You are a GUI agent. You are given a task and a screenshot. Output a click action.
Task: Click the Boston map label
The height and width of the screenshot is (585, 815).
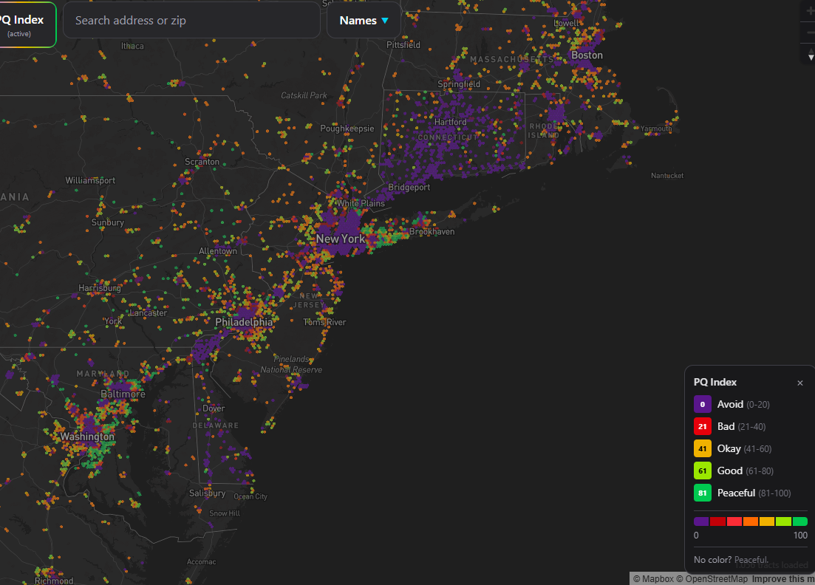pyautogui.click(x=587, y=55)
